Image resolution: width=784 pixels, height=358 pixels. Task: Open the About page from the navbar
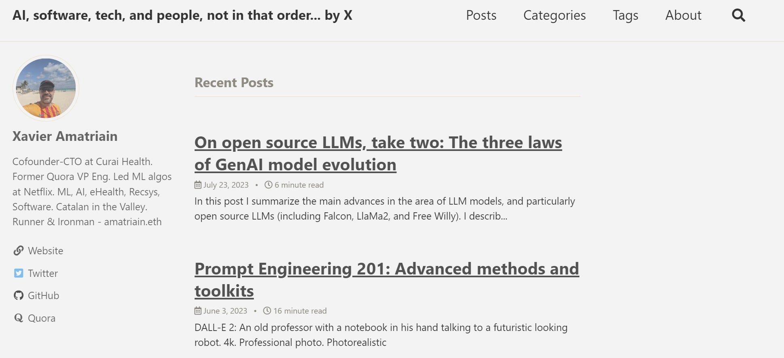point(683,15)
